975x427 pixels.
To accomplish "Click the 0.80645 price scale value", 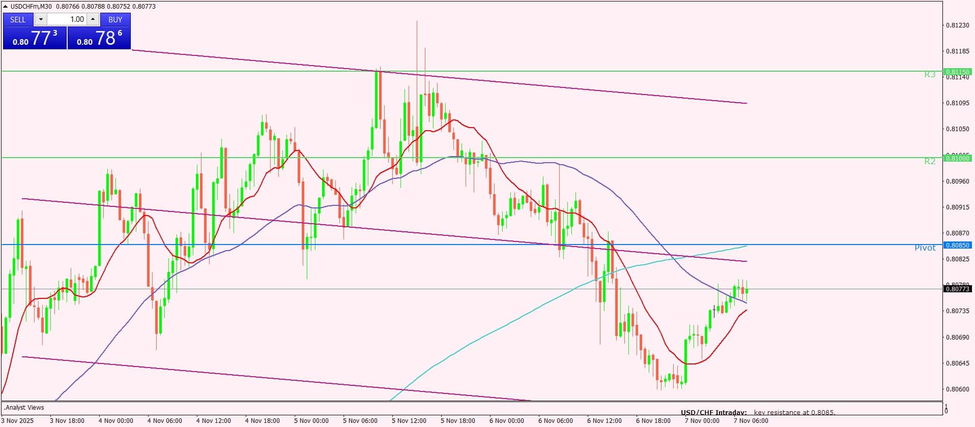I will click(957, 363).
